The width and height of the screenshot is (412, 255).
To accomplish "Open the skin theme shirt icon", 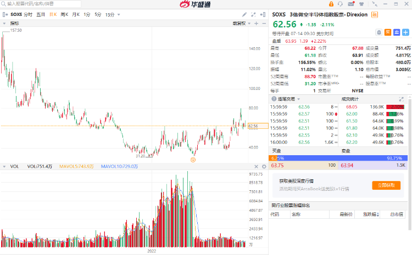I will click(x=362, y=4).
